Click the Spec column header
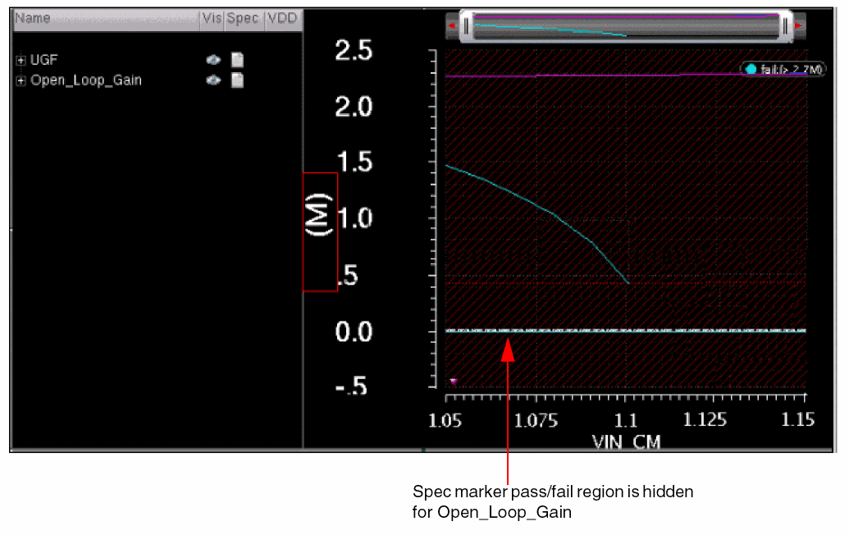This screenshot has width=849, height=535. [243, 18]
